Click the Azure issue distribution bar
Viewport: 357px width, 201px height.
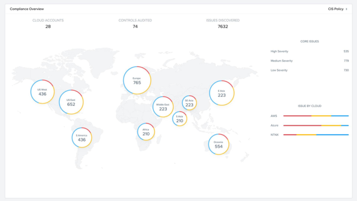tap(316, 125)
